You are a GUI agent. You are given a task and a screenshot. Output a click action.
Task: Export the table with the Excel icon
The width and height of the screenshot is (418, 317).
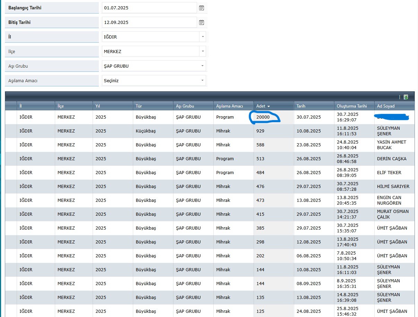click(406, 97)
